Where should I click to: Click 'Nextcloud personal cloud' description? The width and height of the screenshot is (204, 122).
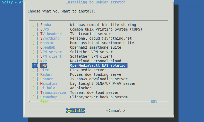pyautogui.click(x=96, y=61)
